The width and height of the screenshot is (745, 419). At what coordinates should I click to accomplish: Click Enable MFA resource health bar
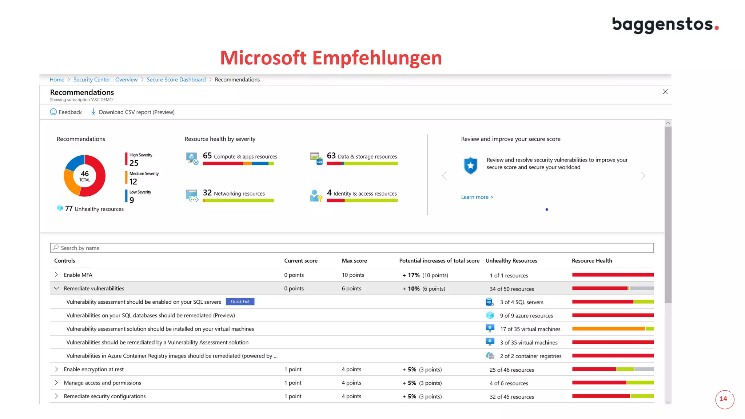[x=613, y=275]
